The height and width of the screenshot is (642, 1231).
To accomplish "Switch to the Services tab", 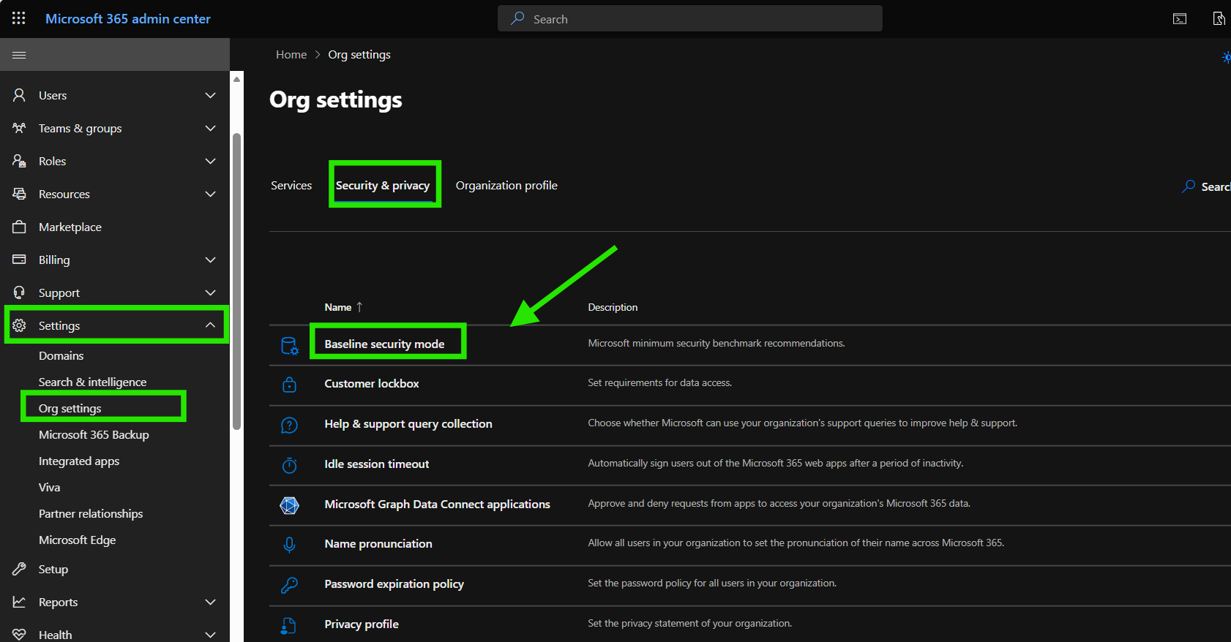I will (x=291, y=185).
